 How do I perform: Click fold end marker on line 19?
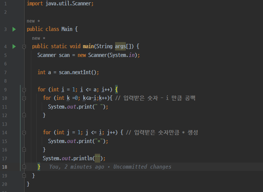pos(24,176)
